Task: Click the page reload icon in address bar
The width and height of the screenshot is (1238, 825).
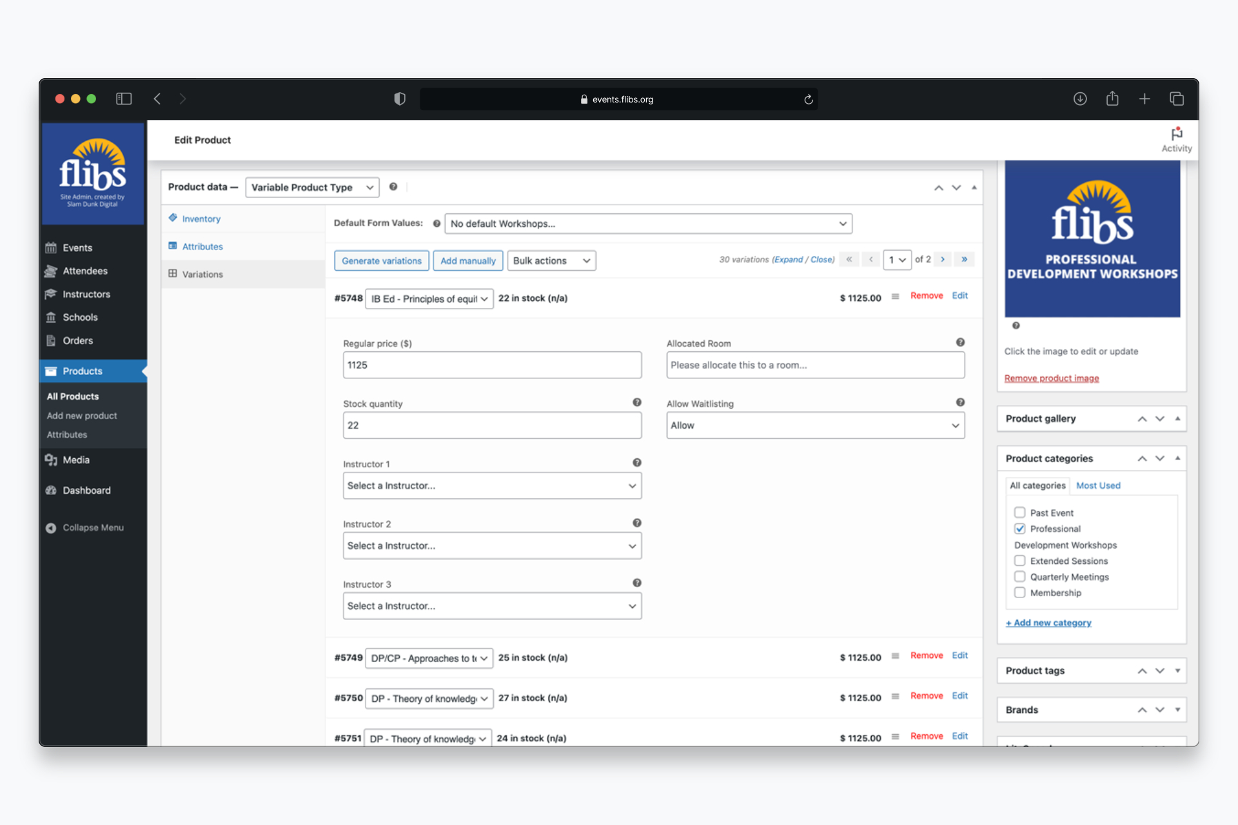Action: pos(808,99)
